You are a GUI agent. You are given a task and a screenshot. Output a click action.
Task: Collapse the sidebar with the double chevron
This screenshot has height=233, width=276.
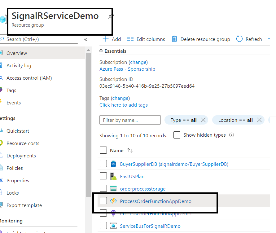click(85, 39)
